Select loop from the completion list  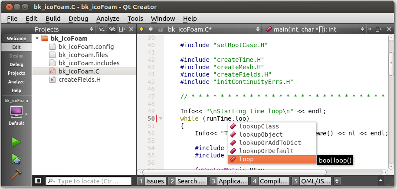pyautogui.click(x=272, y=159)
